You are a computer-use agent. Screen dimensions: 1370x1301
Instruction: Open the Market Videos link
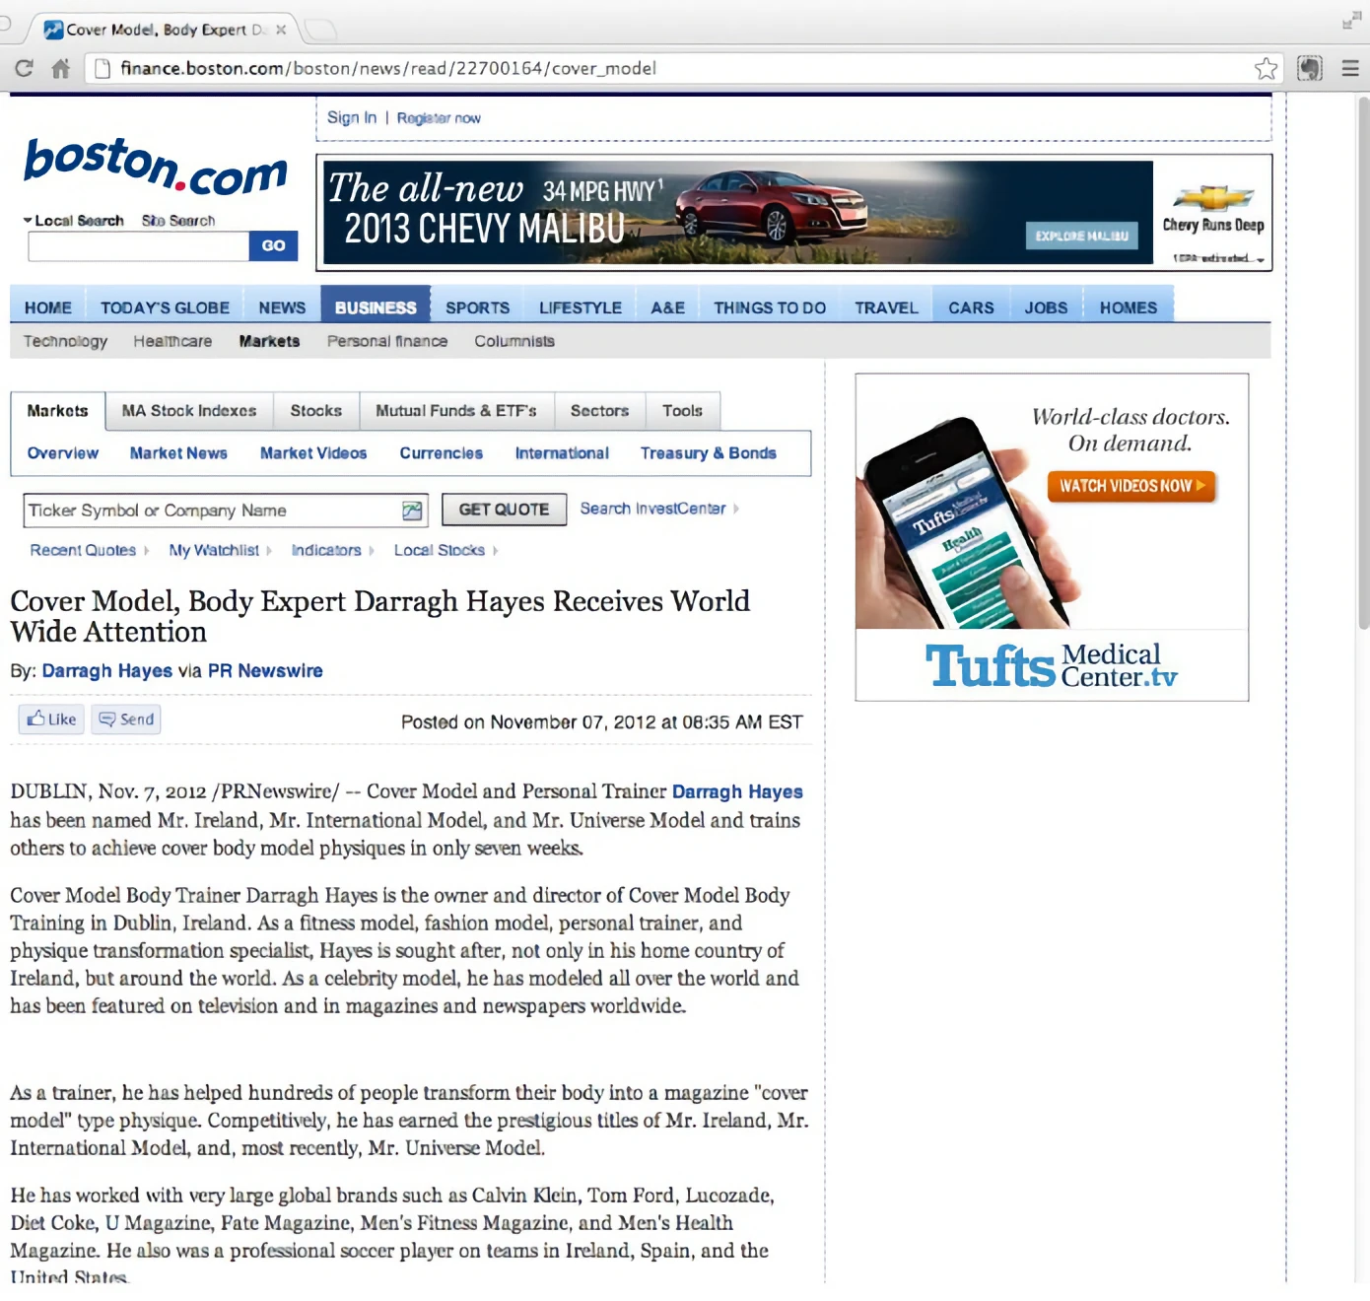[x=313, y=453]
